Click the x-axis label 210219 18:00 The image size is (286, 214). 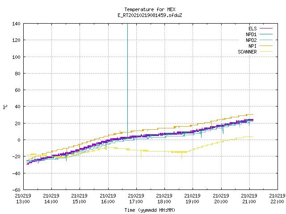click(x=164, y=199)
